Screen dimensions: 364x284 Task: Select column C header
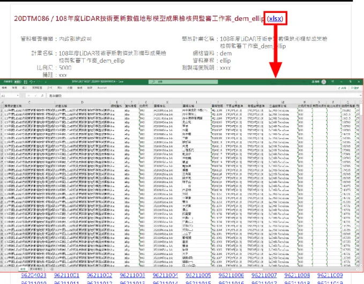tap(29, 102)
